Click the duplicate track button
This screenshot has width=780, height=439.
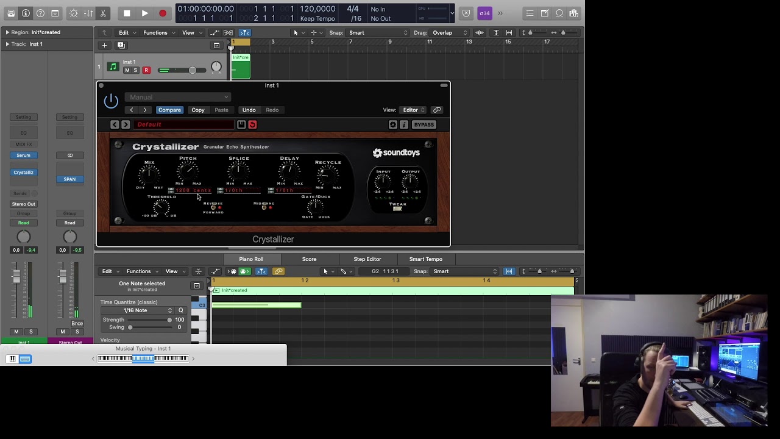click(121, 45)
